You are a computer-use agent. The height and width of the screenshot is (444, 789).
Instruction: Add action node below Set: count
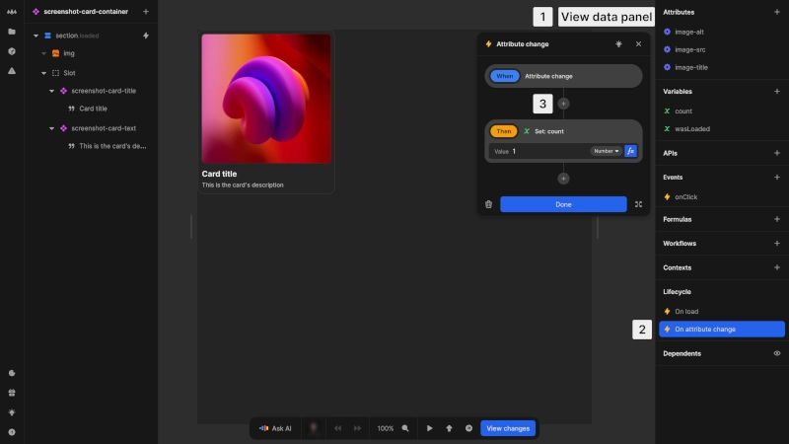click(563, 179)
